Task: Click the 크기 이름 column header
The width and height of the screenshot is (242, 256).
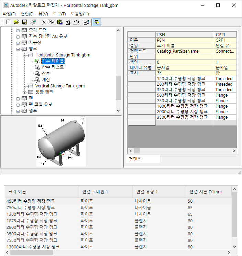Action: click(42, 192)
